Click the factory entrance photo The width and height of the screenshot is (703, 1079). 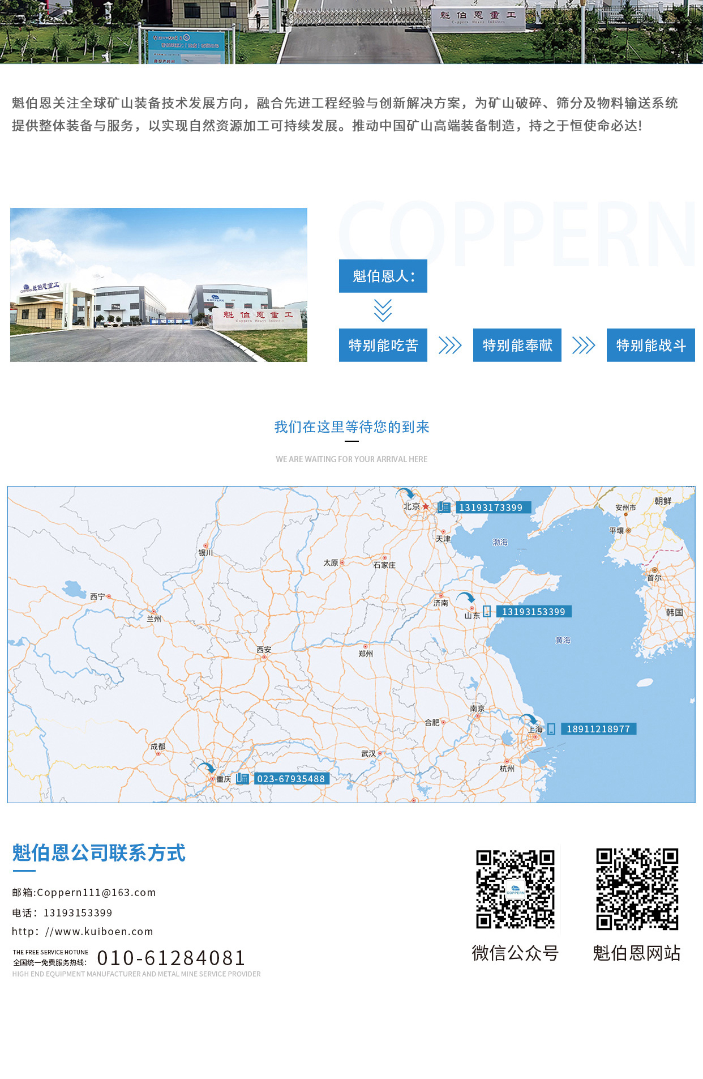pyautogui.click(x=158, y=285)
